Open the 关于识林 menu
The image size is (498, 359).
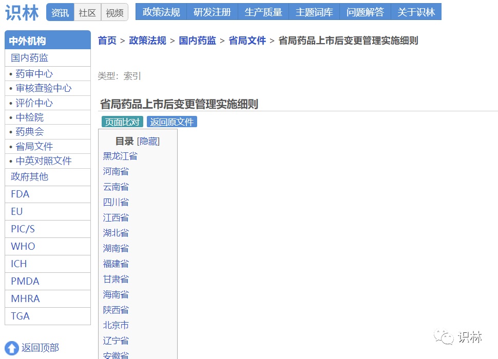click(416, 12)
